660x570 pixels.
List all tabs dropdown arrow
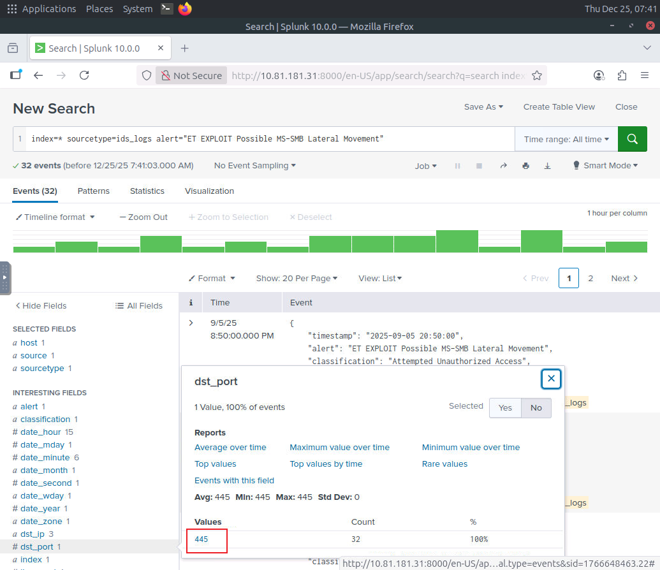tap(647, 48)
